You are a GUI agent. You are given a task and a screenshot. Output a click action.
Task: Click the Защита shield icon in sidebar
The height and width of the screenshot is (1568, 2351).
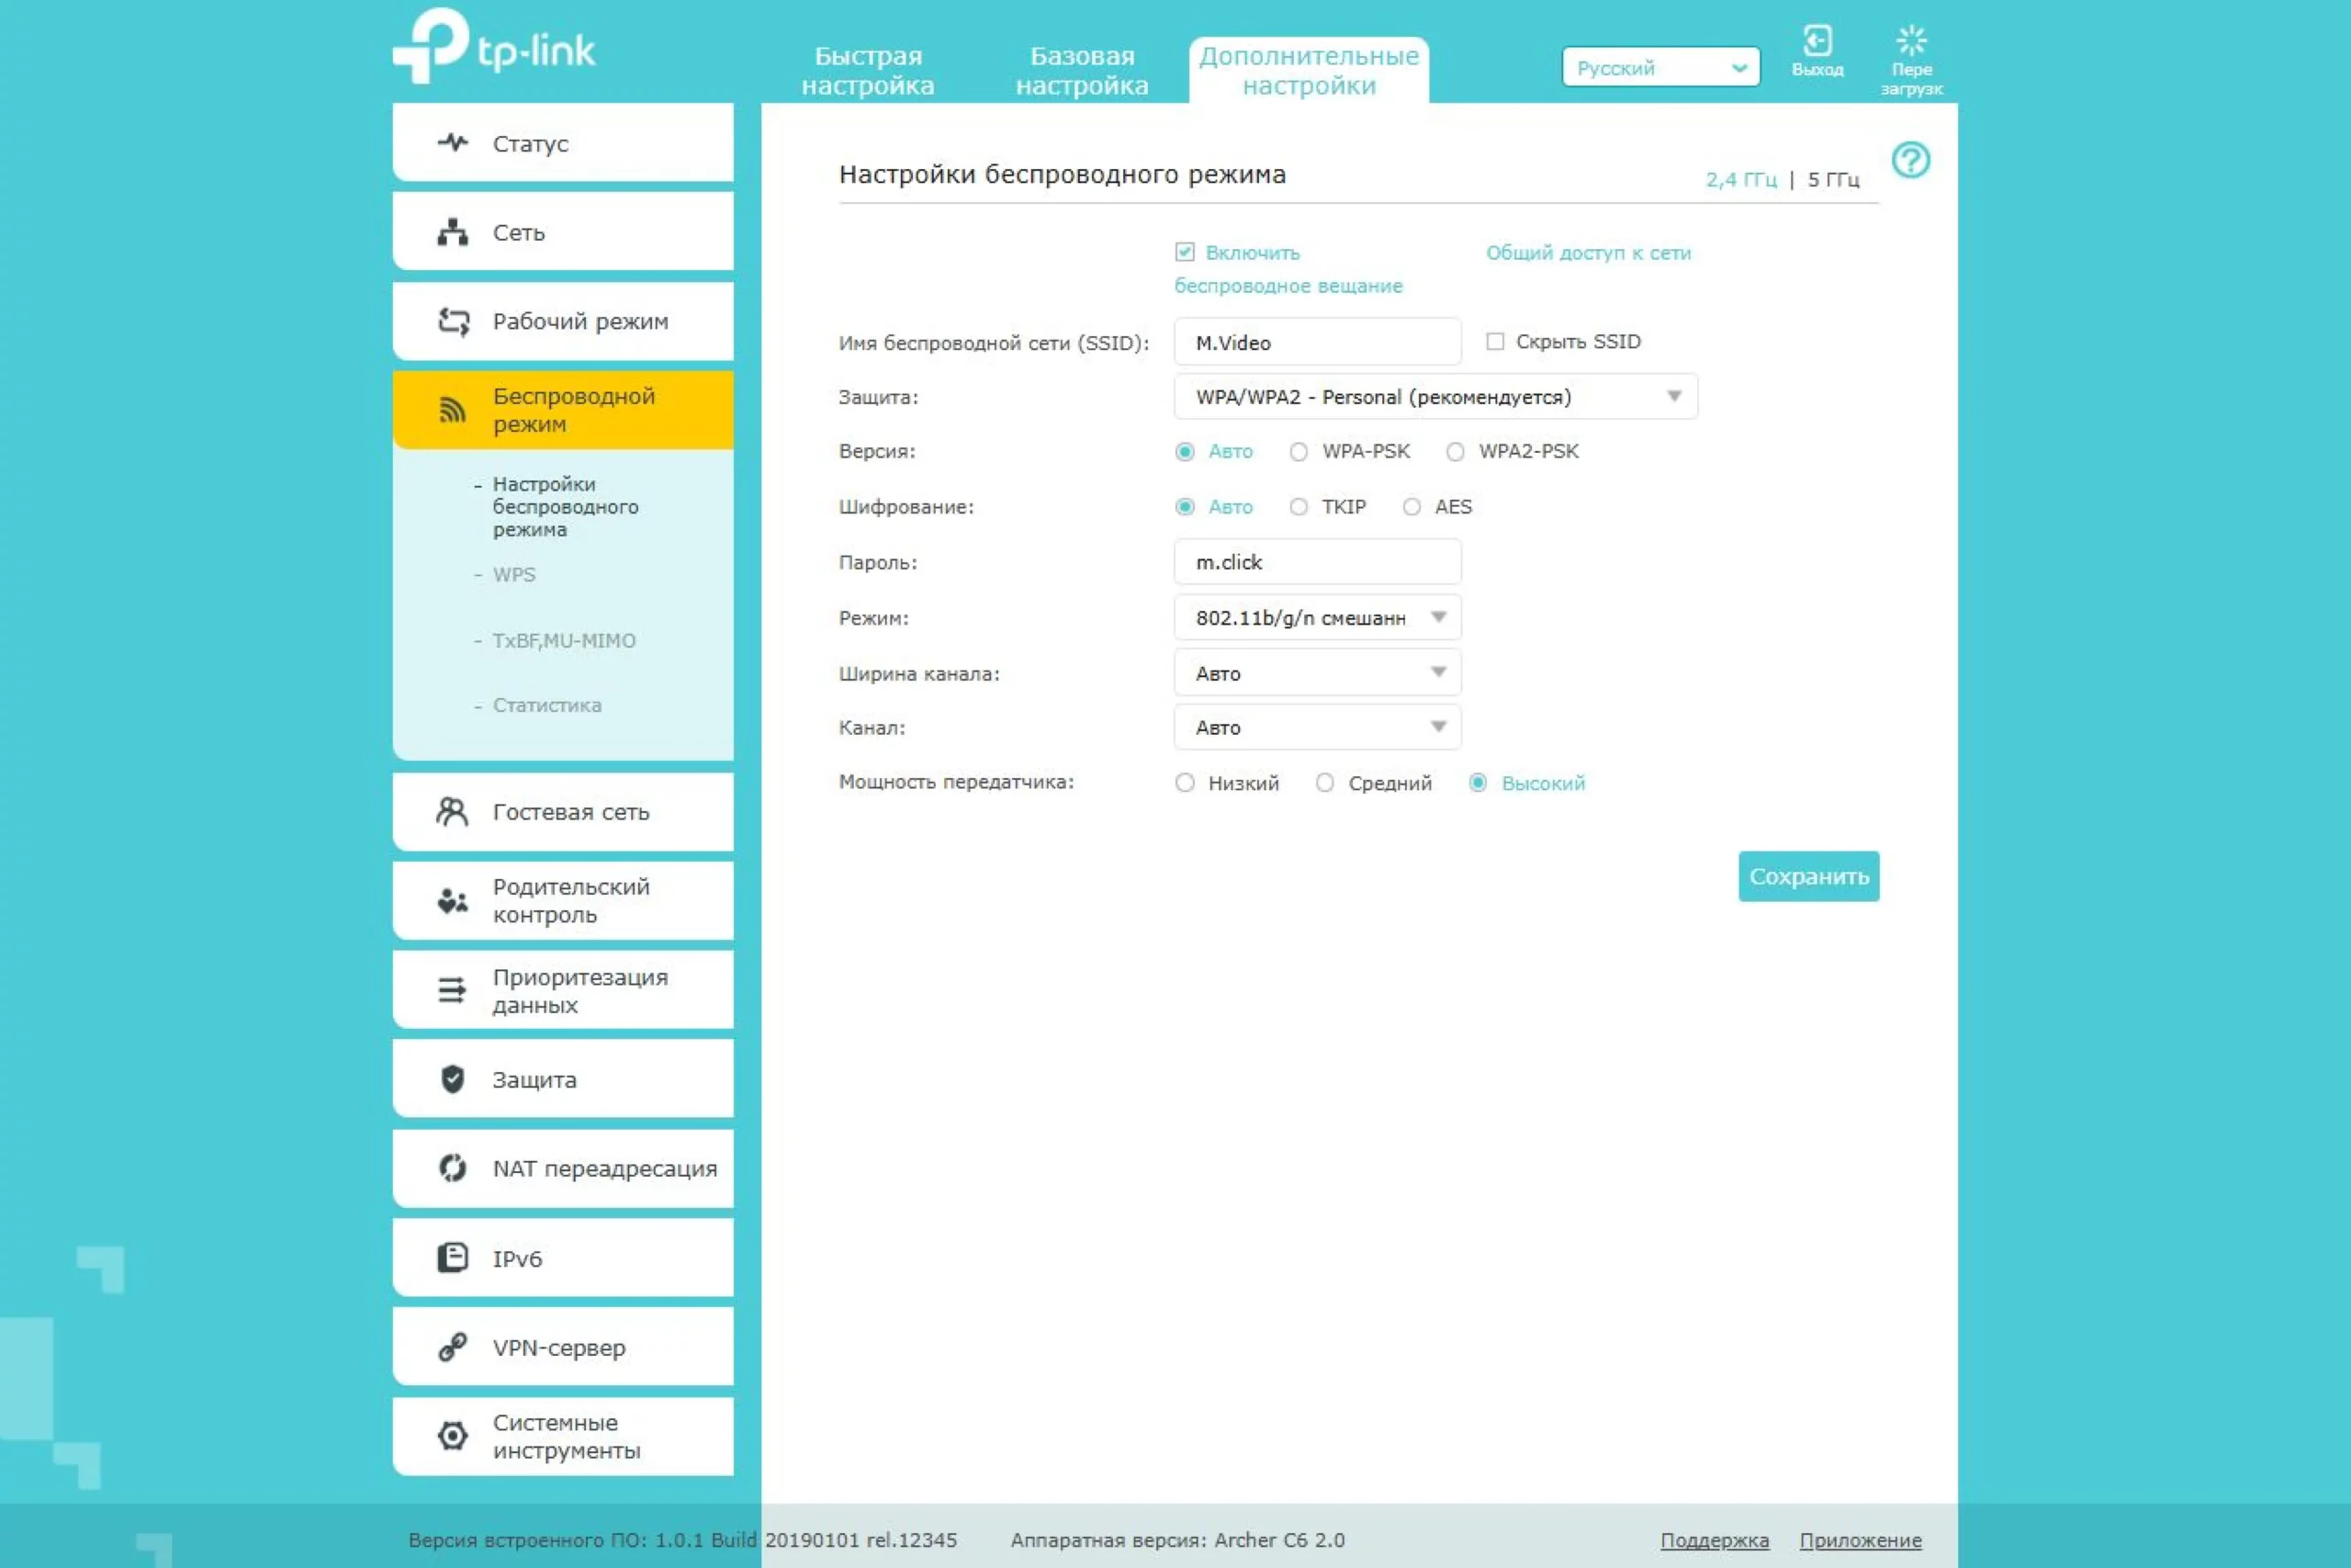pyautogui.click(x=453, y=1080)
